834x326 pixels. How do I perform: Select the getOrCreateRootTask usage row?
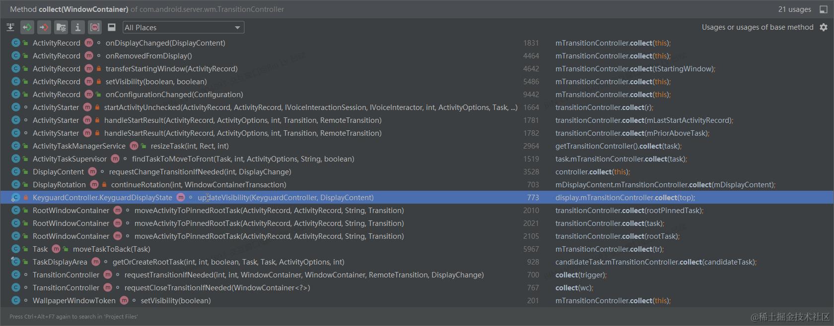417,262
